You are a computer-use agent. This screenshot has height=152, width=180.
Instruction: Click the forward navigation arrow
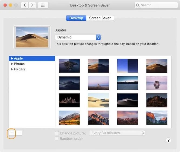(32, 5)
